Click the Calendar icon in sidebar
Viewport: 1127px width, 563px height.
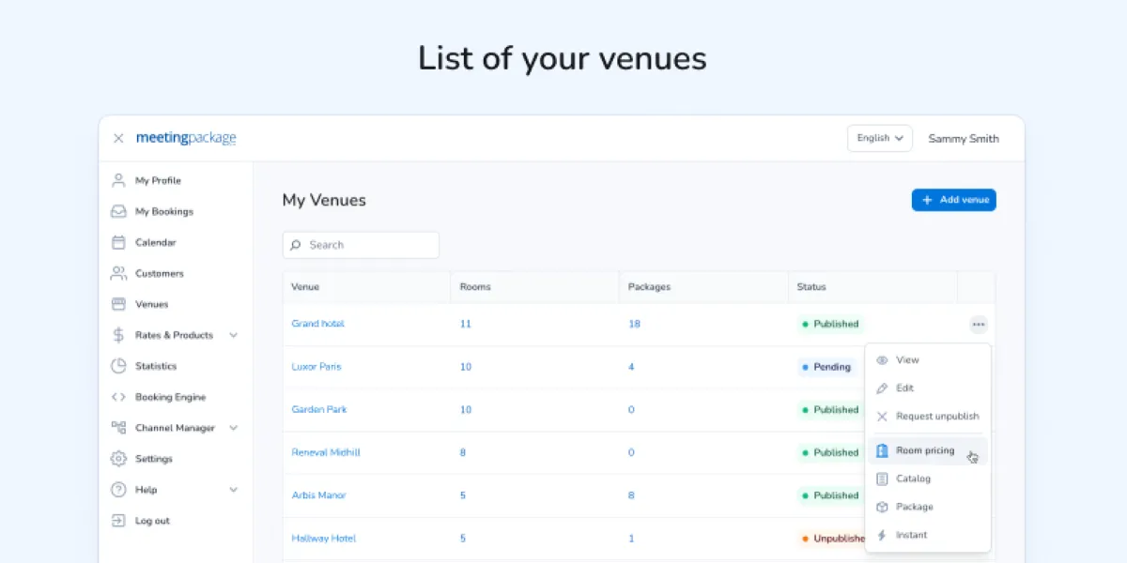(x=118, y=242)
